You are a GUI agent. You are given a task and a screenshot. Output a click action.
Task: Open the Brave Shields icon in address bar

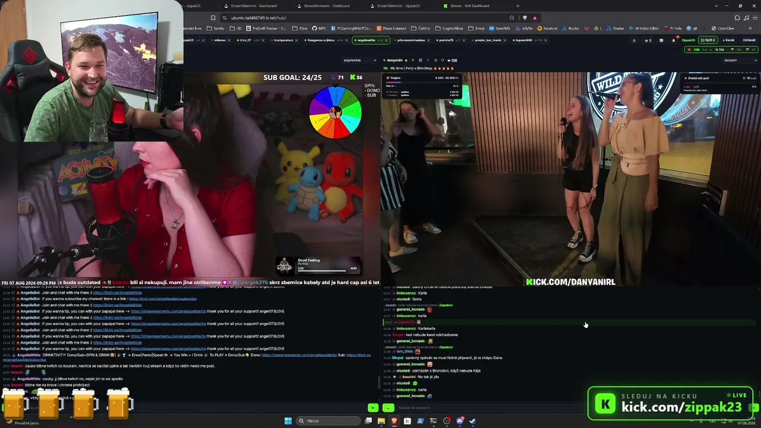point(525,18)
